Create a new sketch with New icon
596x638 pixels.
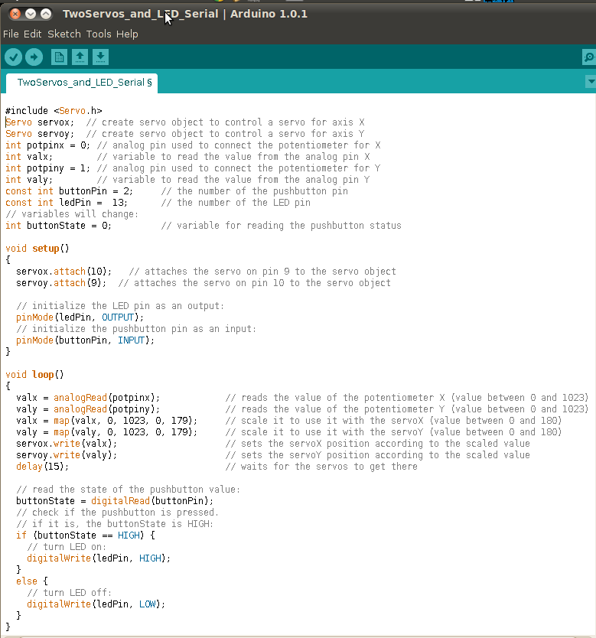point(59,57)
